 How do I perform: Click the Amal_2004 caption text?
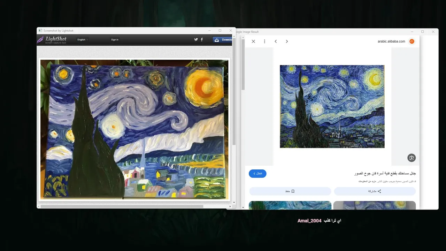coord(309,221)
